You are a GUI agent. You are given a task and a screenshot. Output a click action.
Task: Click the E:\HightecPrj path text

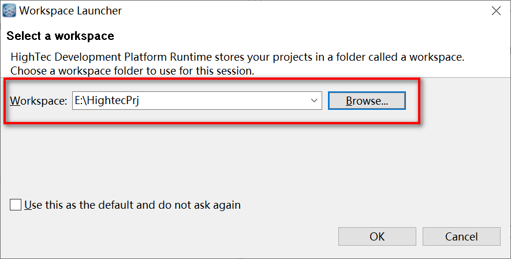[107, 101]
